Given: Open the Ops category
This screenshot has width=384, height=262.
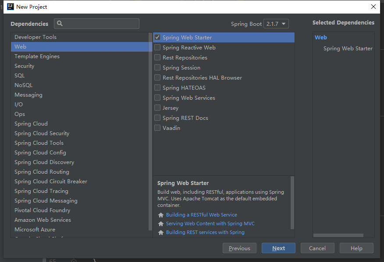Looking at the screenshot, I should pyautogui.click(x=80, y=114).
